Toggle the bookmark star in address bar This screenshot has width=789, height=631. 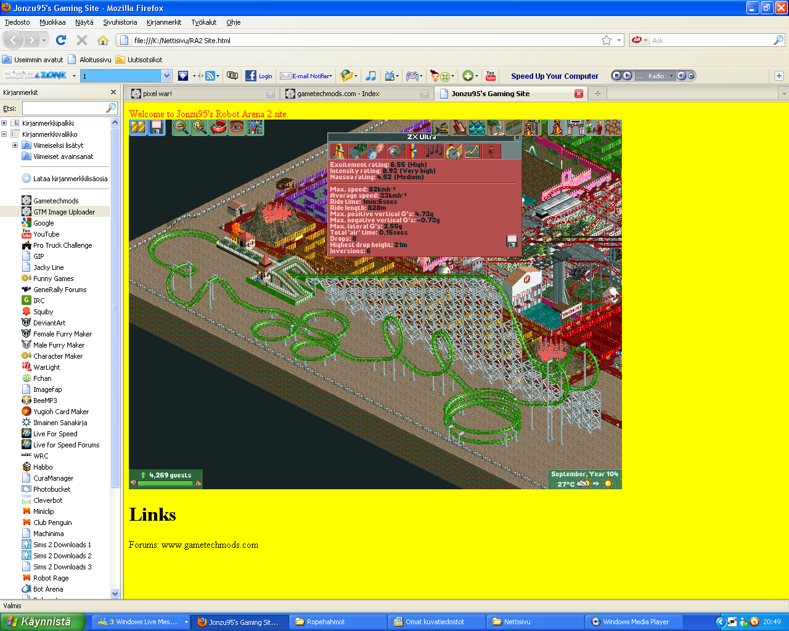607,40
